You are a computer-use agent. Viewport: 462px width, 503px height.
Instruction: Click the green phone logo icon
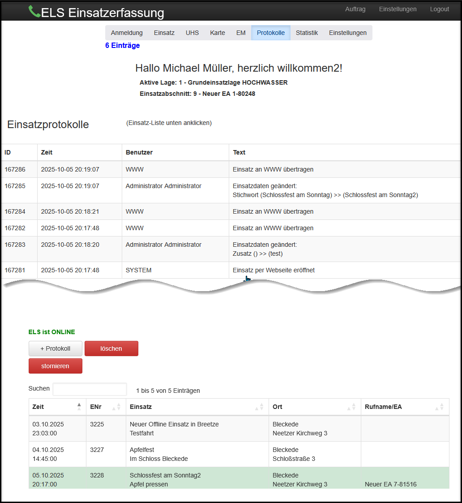pos(34,12)
